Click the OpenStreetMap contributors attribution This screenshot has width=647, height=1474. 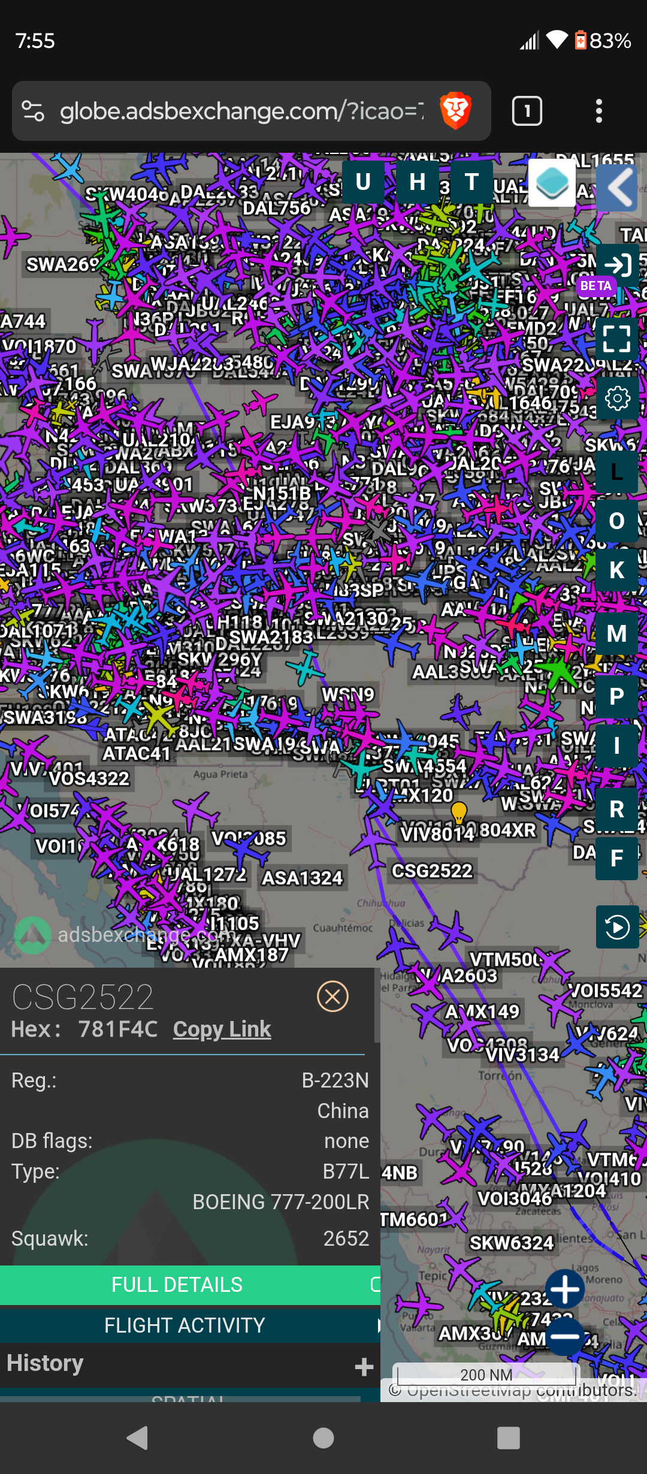point(514,1390)
